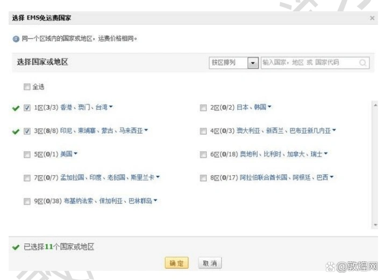Expand the 4区 澳大利亚、新西兰 country list
385x280 pixels.
click(334, 130)
